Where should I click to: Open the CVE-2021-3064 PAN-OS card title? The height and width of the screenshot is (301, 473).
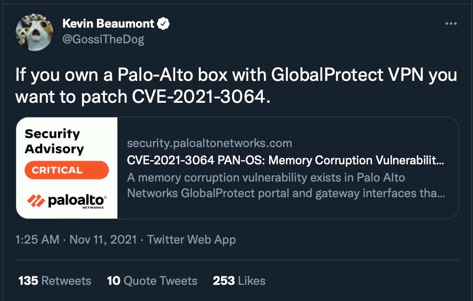pyautogui.click(x=286, y=160)
